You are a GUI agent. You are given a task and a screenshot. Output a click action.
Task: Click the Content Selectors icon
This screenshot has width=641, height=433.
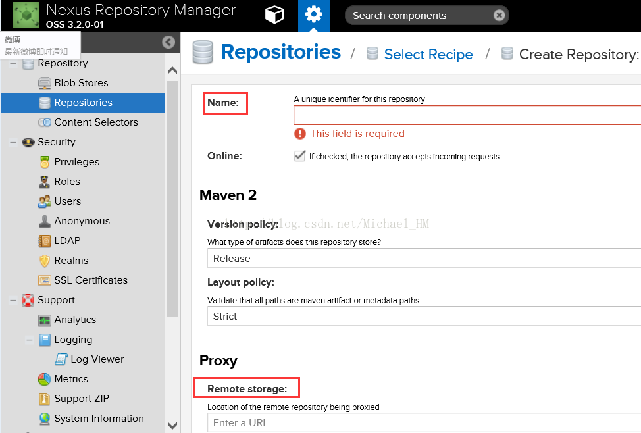45,122
